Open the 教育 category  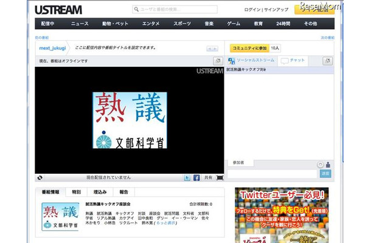pos(258,24)
